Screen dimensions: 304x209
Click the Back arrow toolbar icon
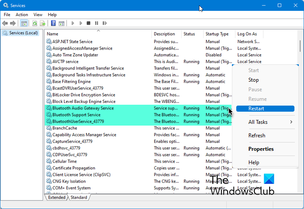coord(5,23)
